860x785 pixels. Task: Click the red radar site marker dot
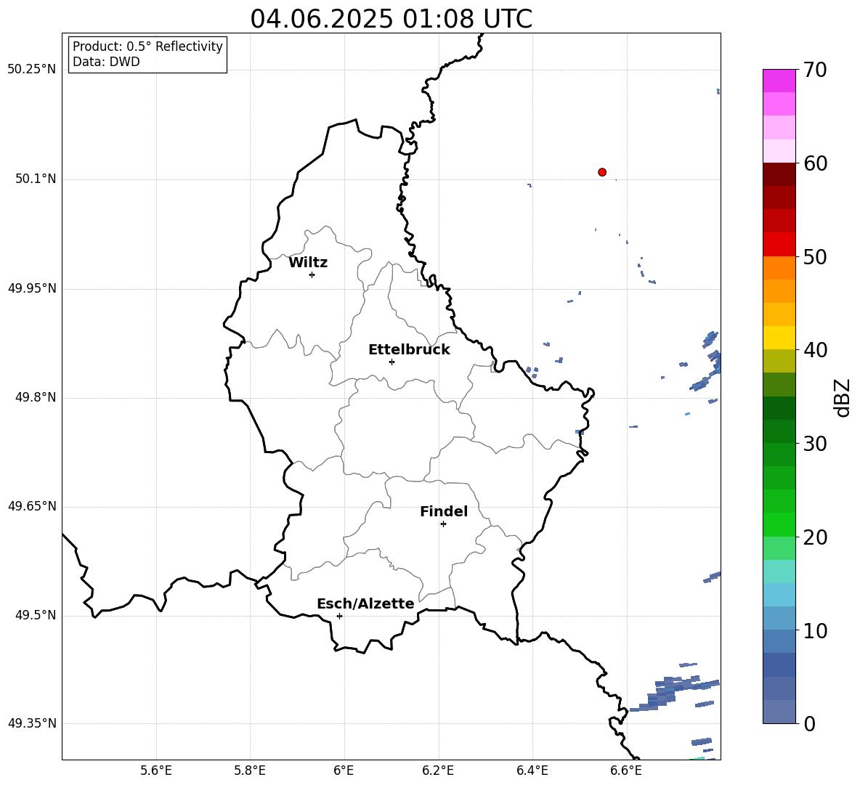click(x=602, y=172)
